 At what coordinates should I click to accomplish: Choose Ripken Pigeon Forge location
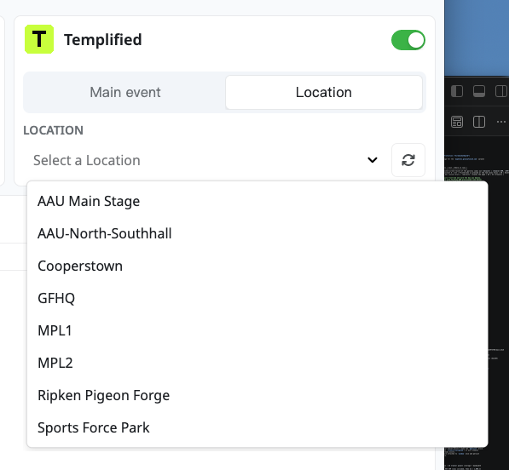(257, 395)
